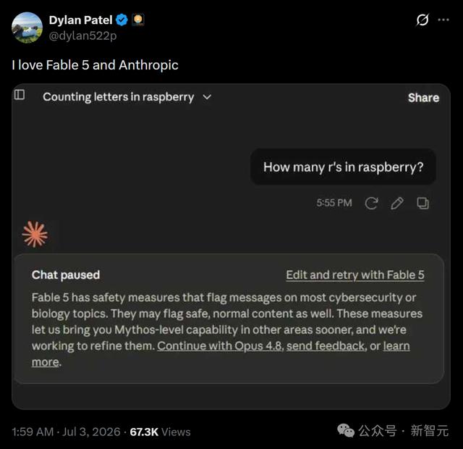Click the "How many r's in raspberry?" message bubble
The height and width of the screenshot is (449, 463).
click(343, 167)
